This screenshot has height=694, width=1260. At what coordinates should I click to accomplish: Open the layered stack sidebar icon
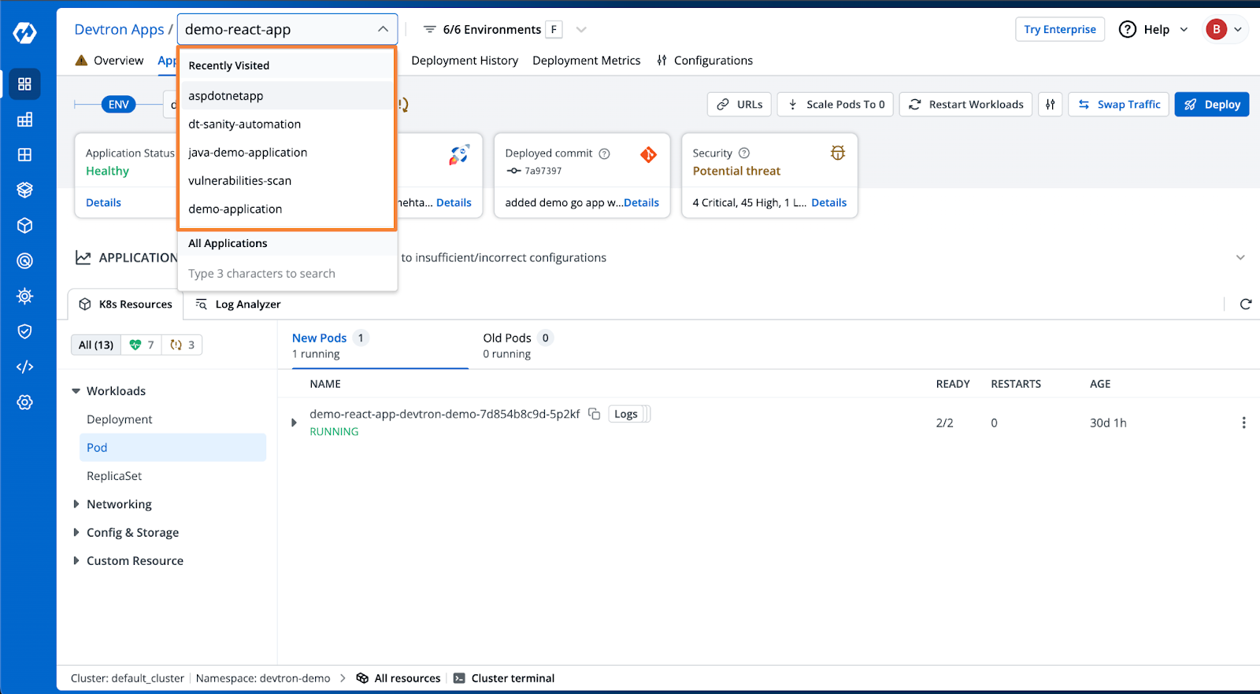click(x=24, y=190)
